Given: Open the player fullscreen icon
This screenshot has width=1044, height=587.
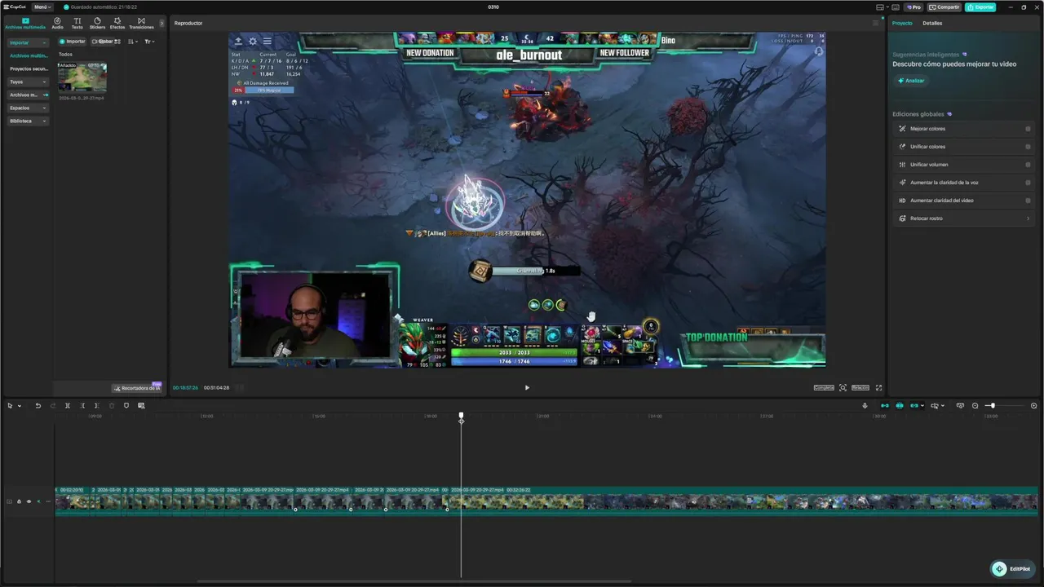Looking at the screenshot, I should point(878,387).
